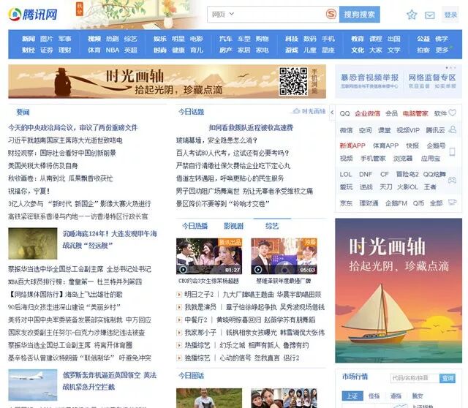Switch to the 今日热播 tab
This screenshot has height=408, width=468.
click(195, 226)
